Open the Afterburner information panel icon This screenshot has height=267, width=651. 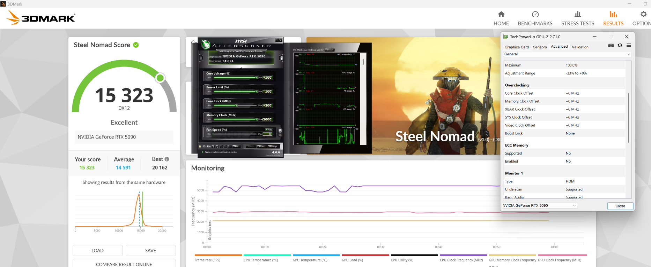click(x=281, y=58)
